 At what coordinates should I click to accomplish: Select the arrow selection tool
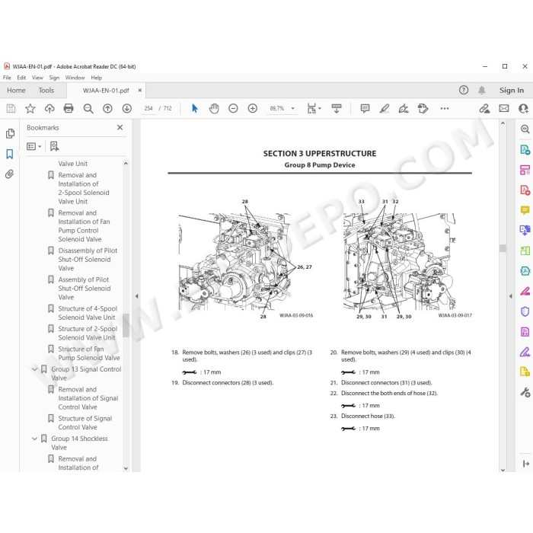194,108
